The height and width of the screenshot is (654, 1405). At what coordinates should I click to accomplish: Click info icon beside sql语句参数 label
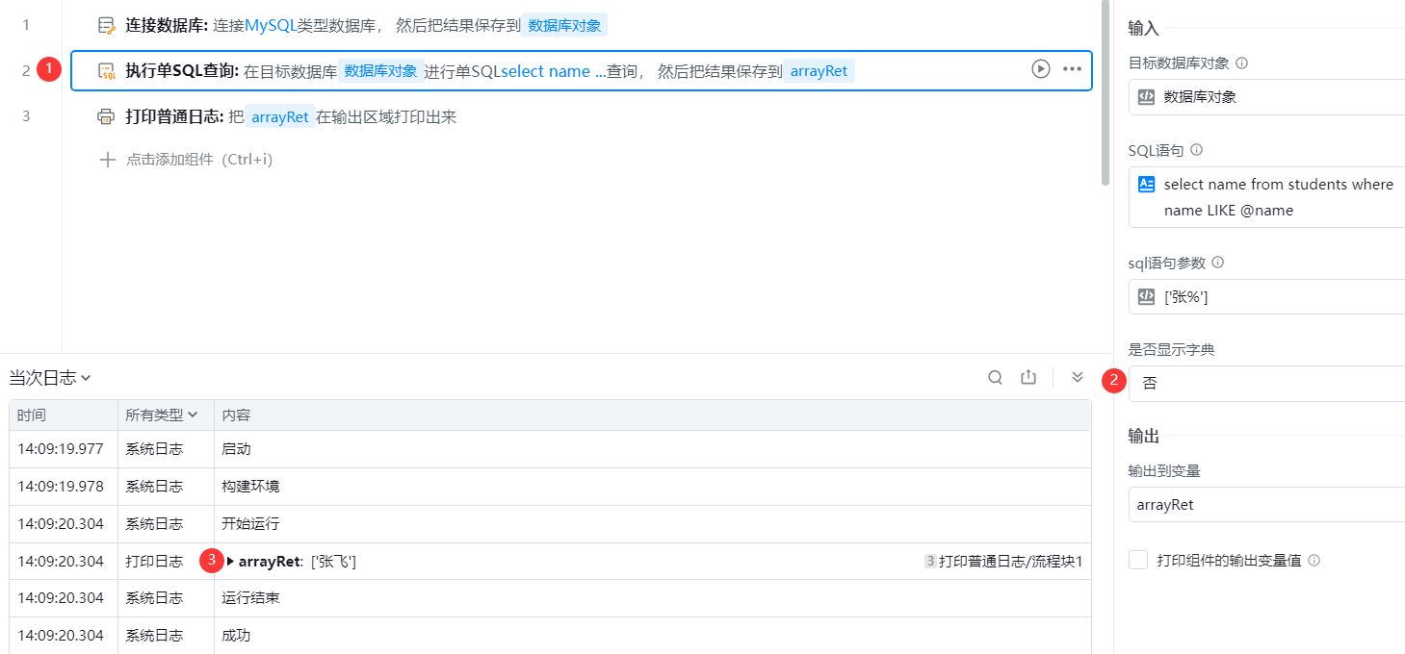pyautogui.click(x=1218, y=263)
